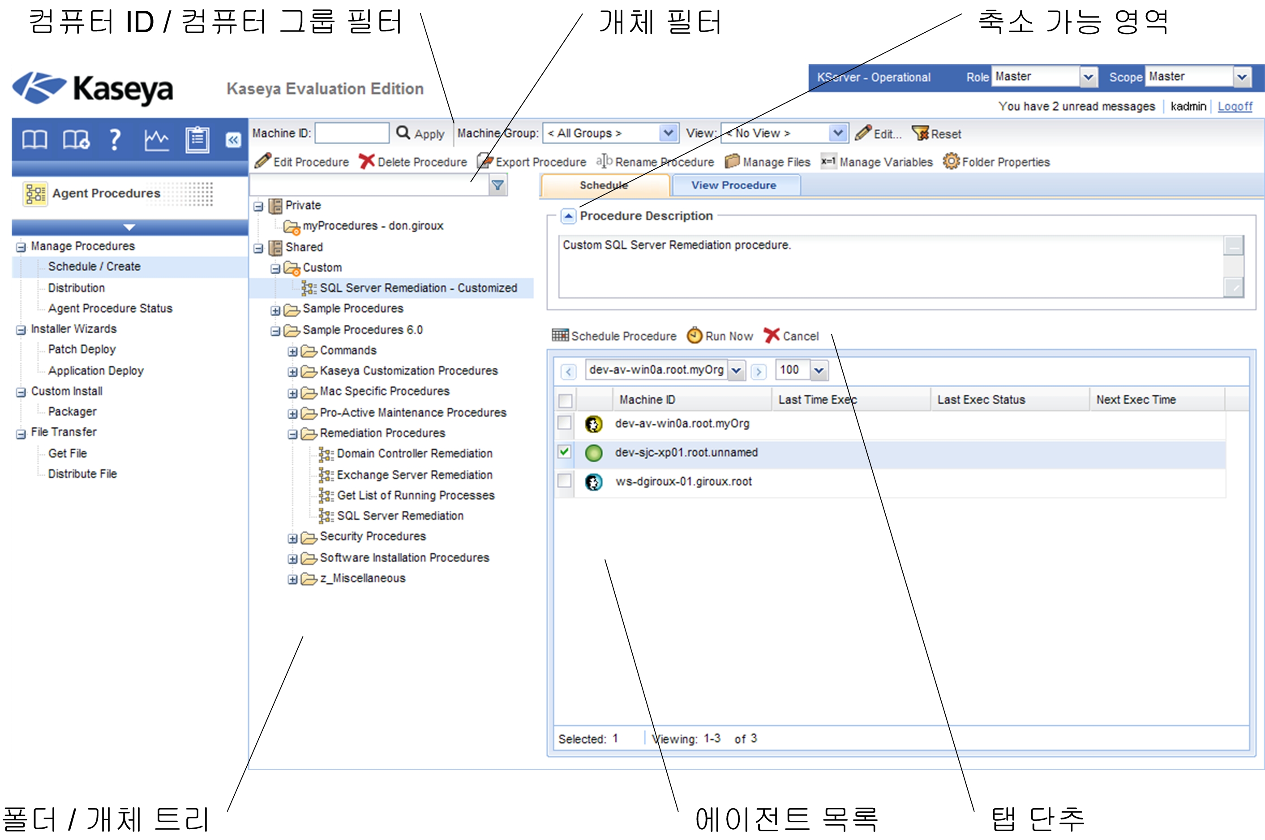Open the Scope dropdown
The image size is (1265, 840).
(x=1241, y=77)
